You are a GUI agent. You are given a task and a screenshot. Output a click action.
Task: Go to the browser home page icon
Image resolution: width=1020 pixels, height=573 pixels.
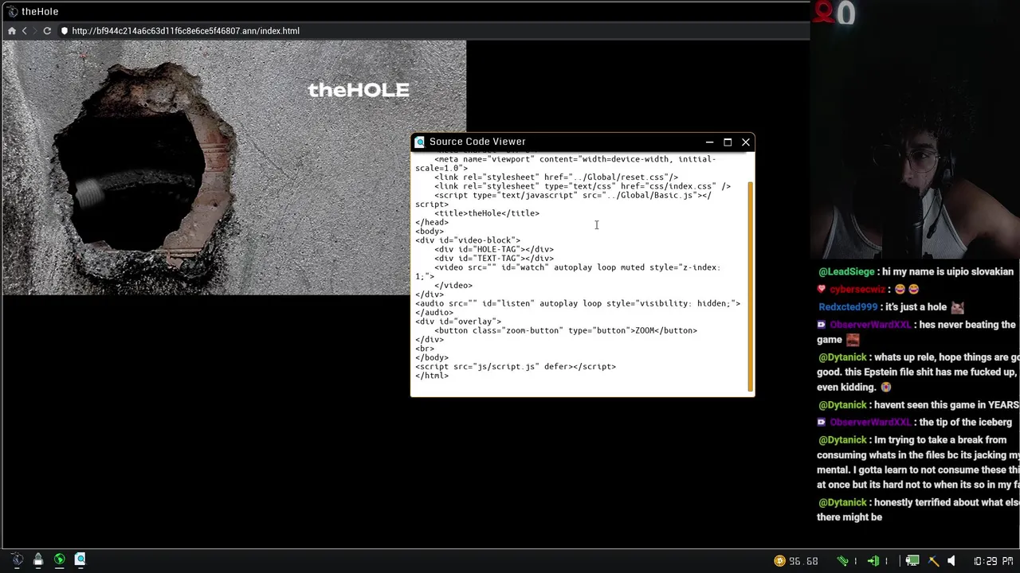click(x=12, y=31)
